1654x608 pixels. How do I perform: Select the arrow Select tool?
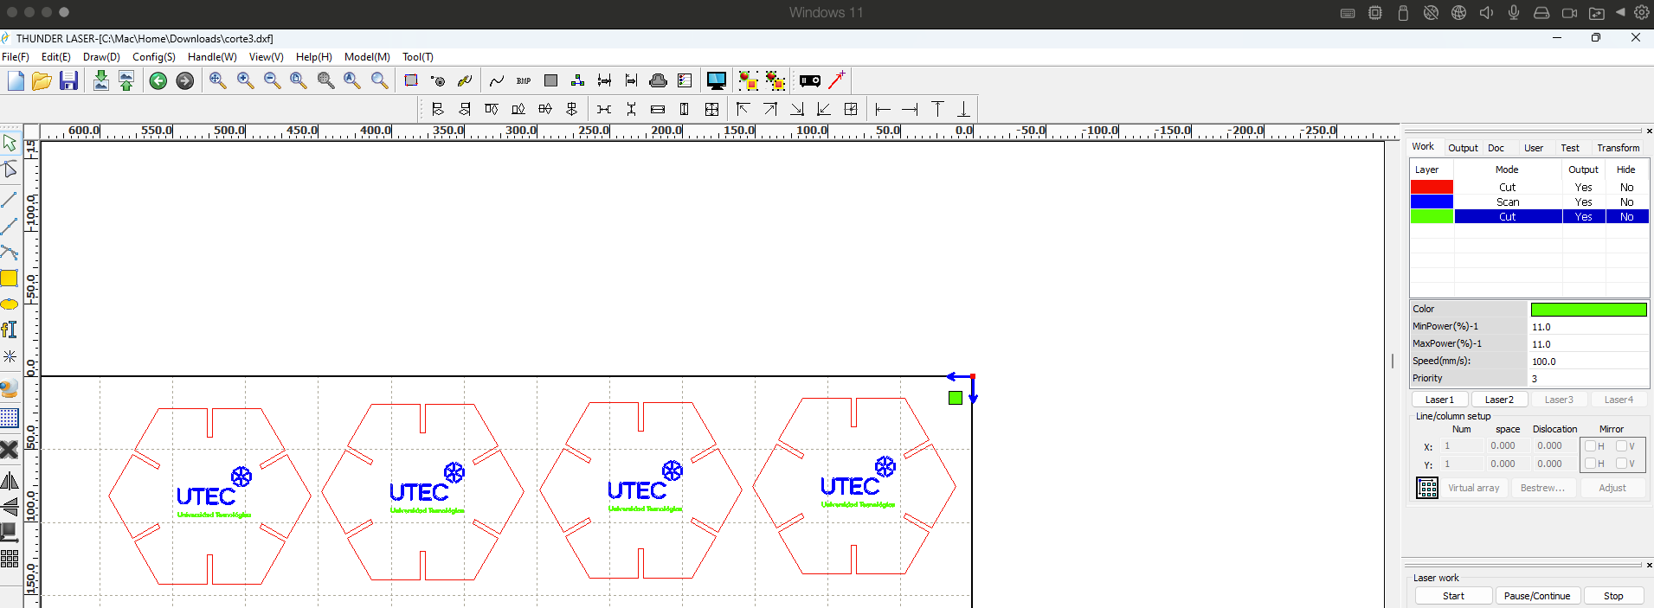10,143
